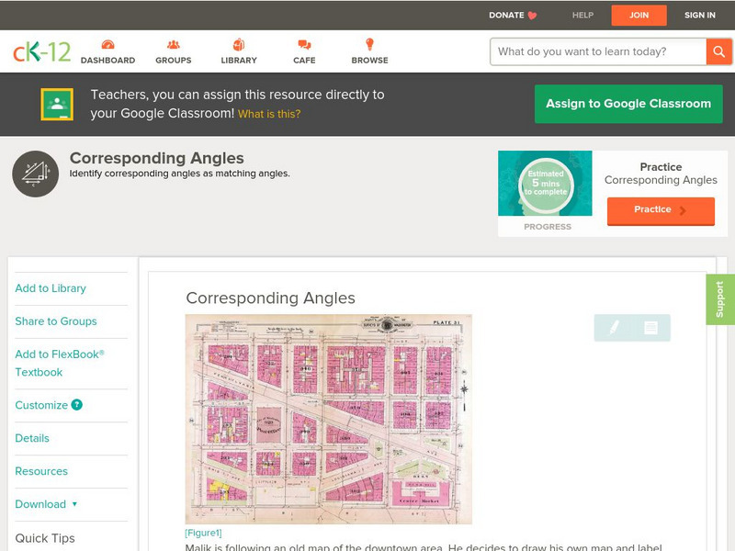The image size is (735, 551).
Task: Open the Details sidebar link
Action: coord(32,438)
